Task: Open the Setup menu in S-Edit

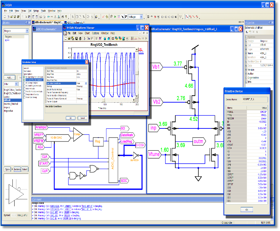Action: 36,11
